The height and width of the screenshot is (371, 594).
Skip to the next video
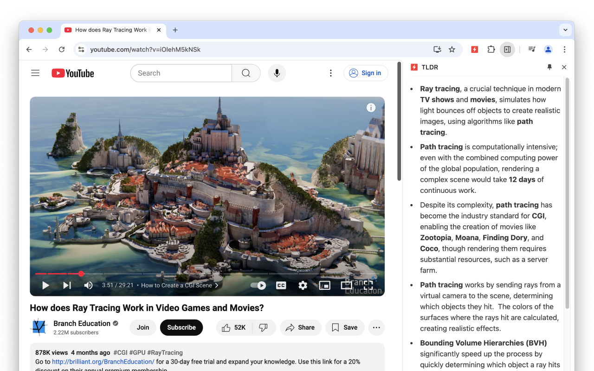pyautogui.click(x=66, y=285)
